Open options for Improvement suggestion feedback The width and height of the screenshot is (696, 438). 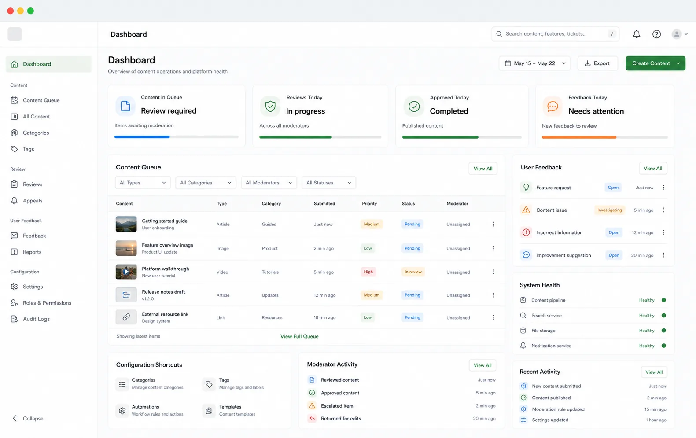(663, 255)
